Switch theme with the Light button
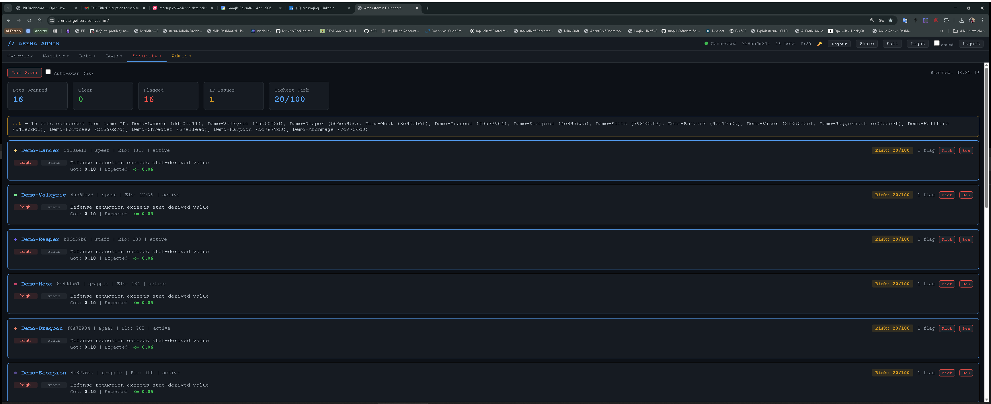Screen dimensions: 991x404 tap(918, 44)
